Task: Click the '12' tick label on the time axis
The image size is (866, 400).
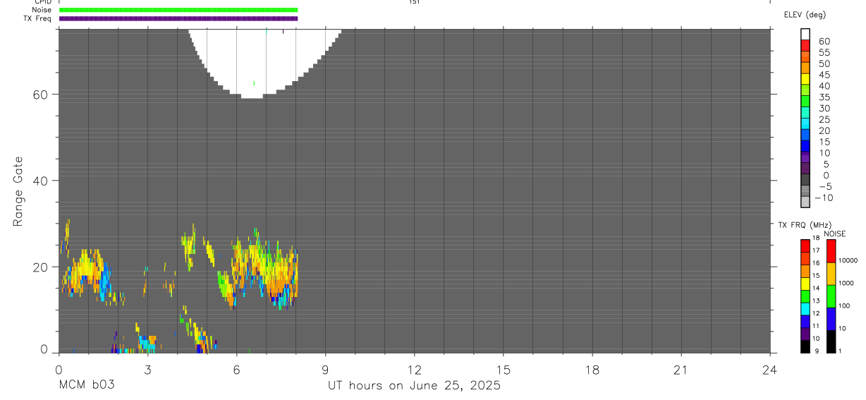Action: pos(414,370)
